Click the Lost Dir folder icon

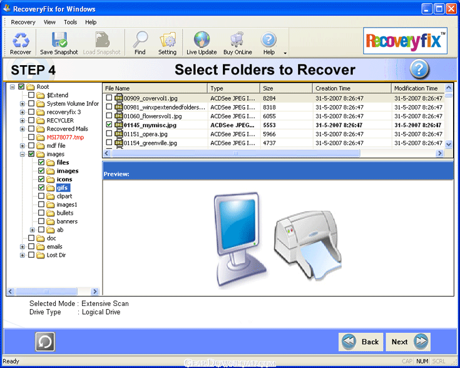pos(41,255)
